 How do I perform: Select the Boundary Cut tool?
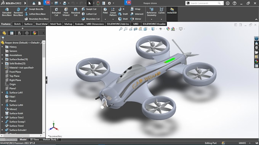point(91,19)
